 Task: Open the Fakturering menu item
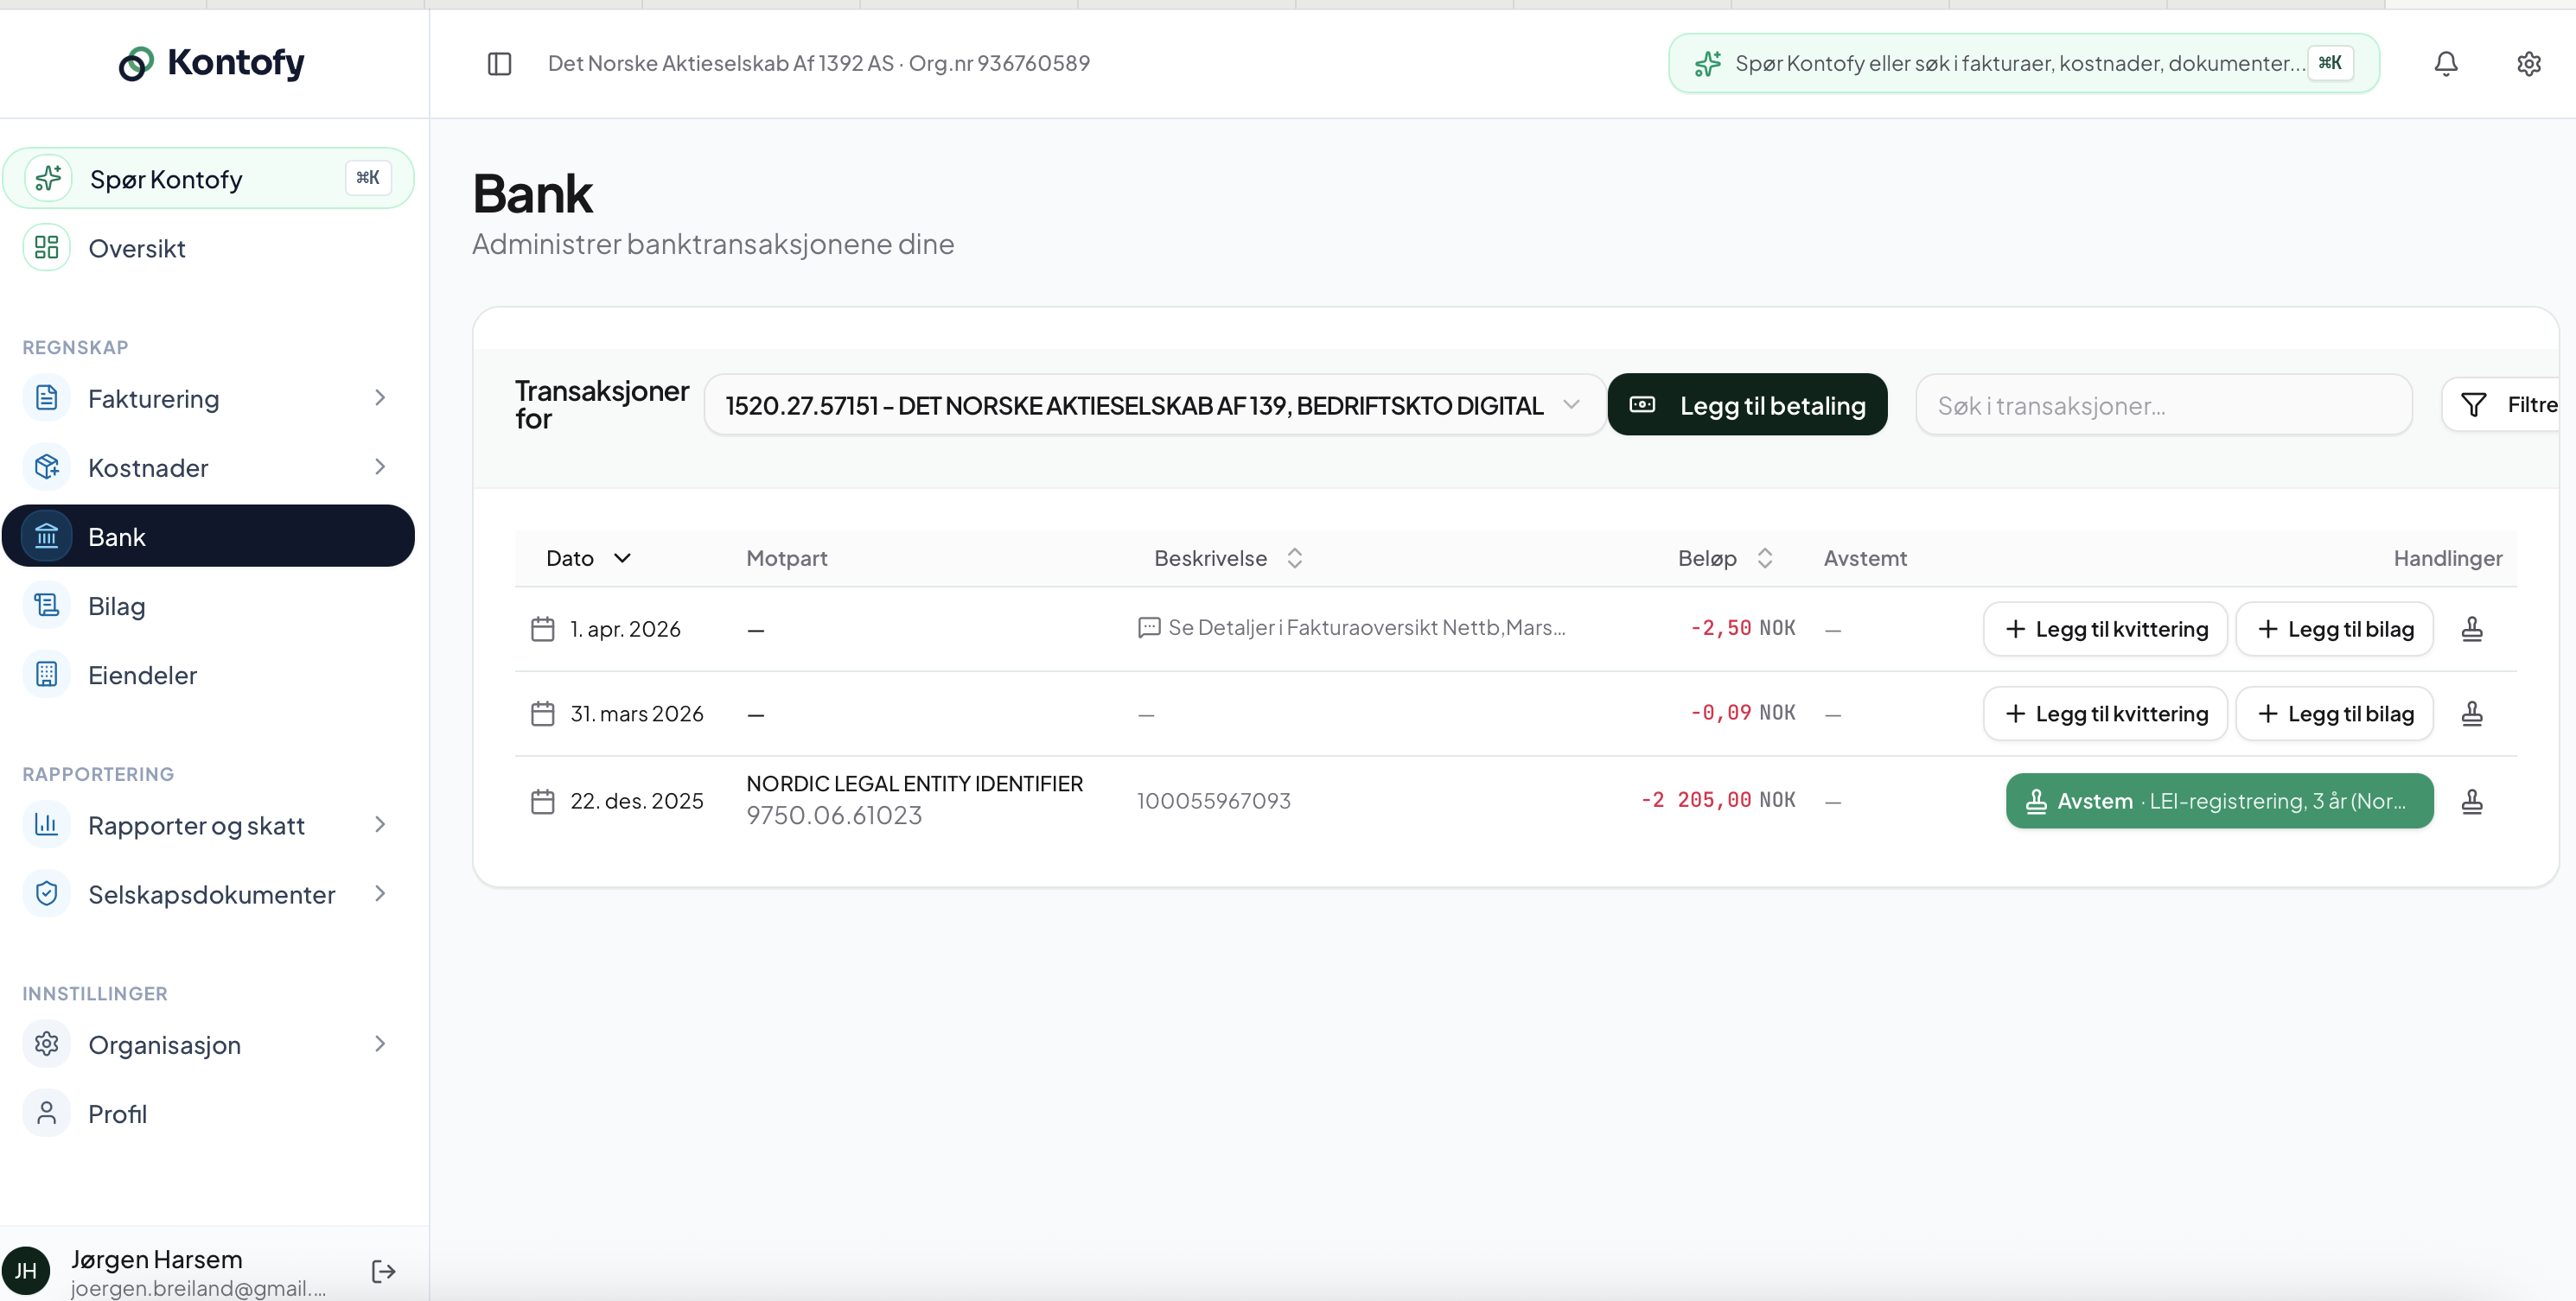tap(208, 397)
